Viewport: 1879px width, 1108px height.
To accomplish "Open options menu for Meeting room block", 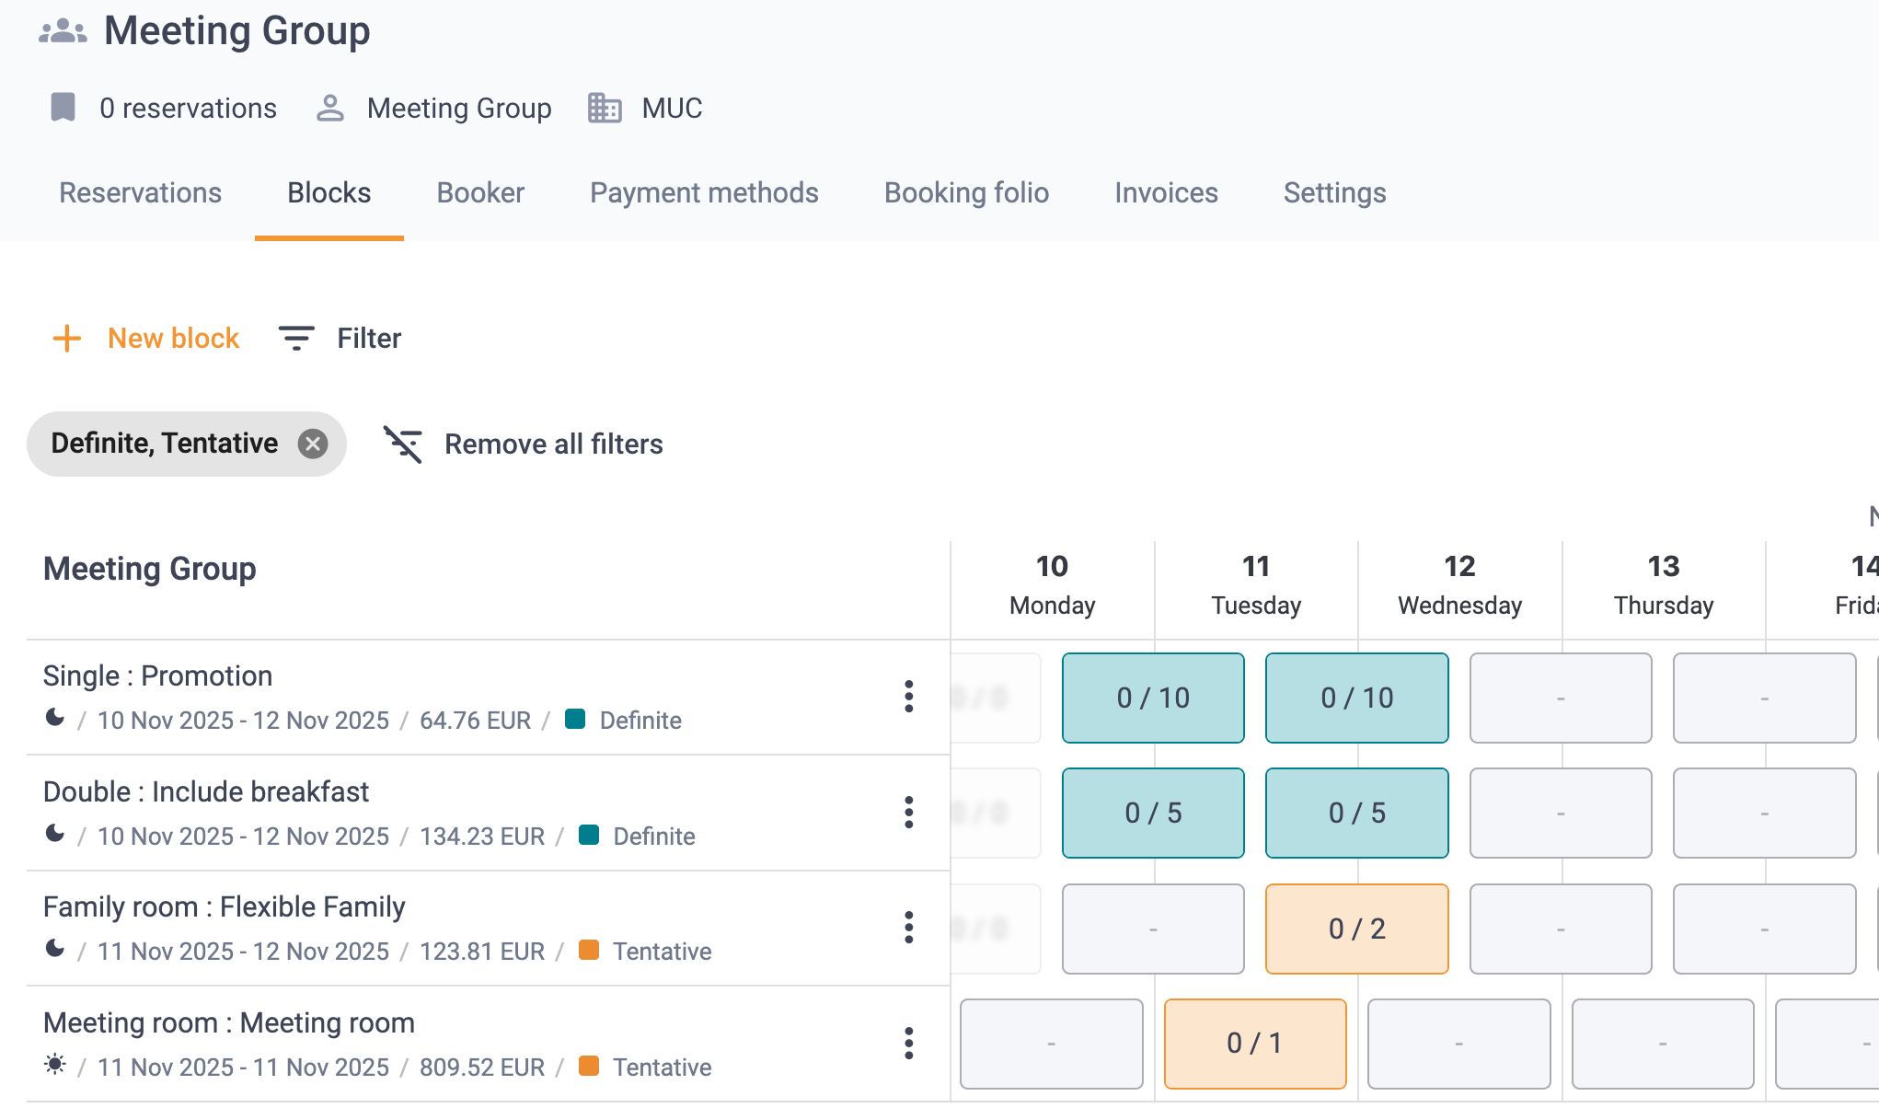I will (909, 1044).
